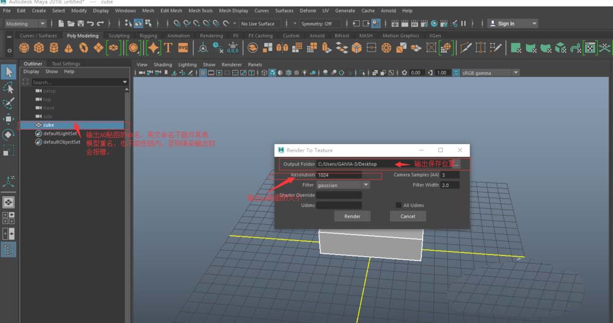Click the SVG shelf icon

tap(183, 48)
